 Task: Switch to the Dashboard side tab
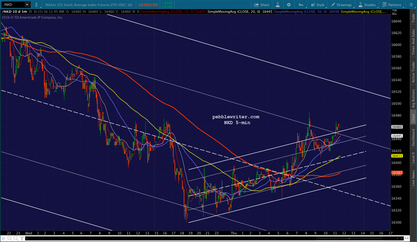(x=413, y=137)
